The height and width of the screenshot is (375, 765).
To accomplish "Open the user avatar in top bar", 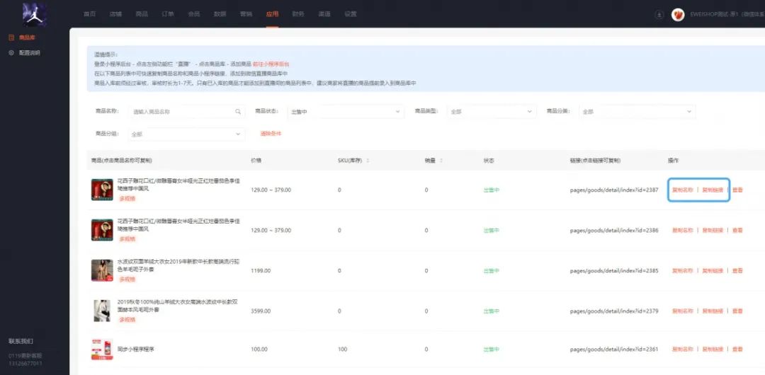I will coord(678,15).
